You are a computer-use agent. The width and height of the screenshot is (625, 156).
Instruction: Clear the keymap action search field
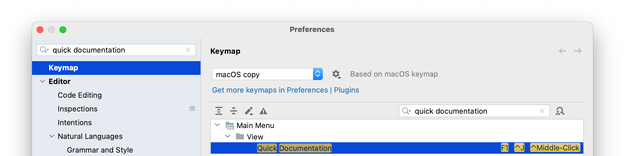click(x=542, y=111)
